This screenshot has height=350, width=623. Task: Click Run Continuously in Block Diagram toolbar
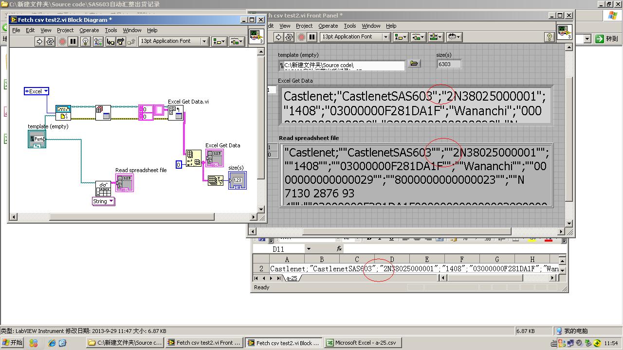pyautogui.click(x=50, y=41)
